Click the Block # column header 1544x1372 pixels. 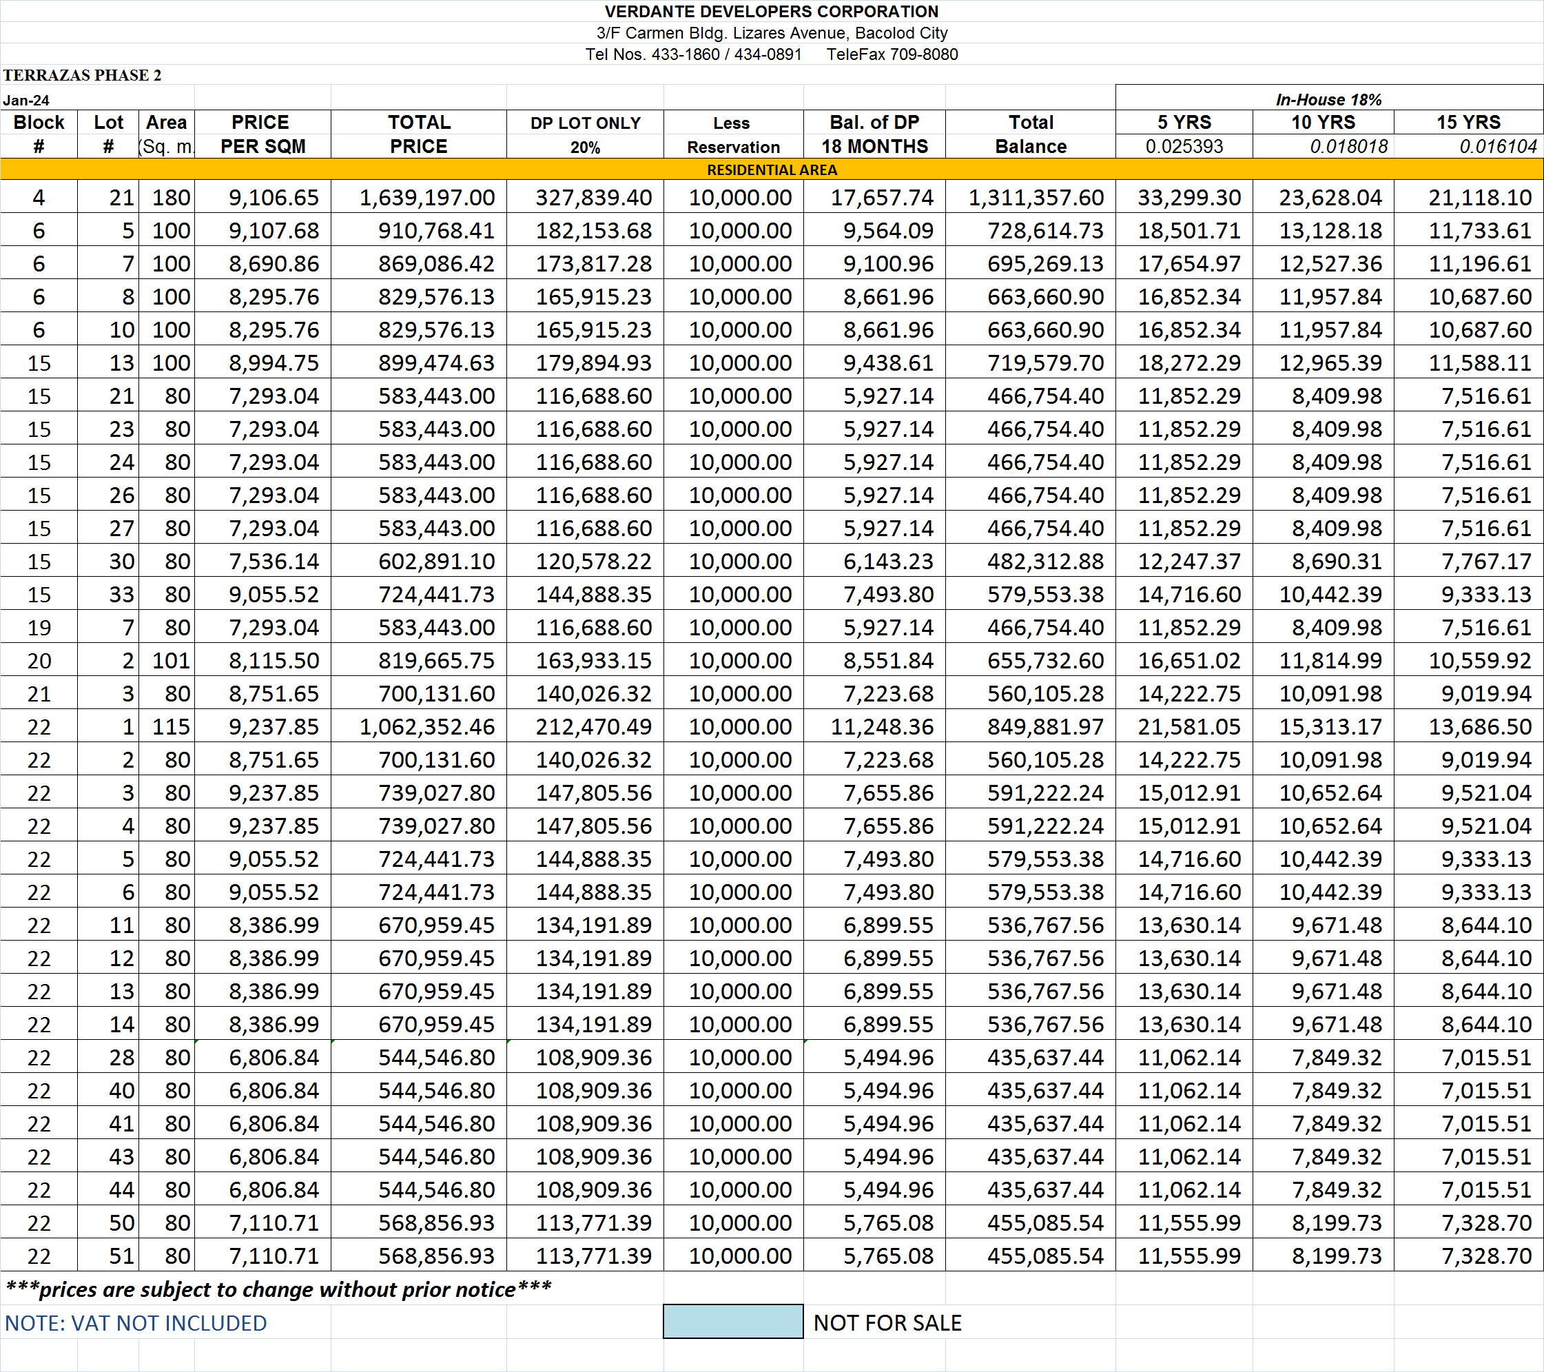(x=39, y=134)
